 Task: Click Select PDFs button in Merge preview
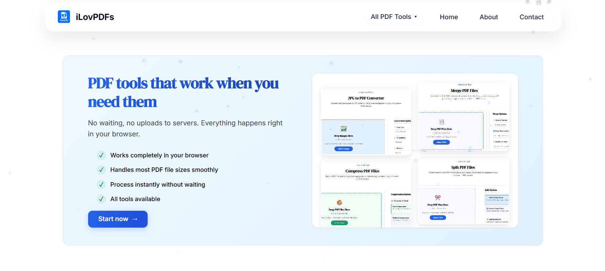441,142
